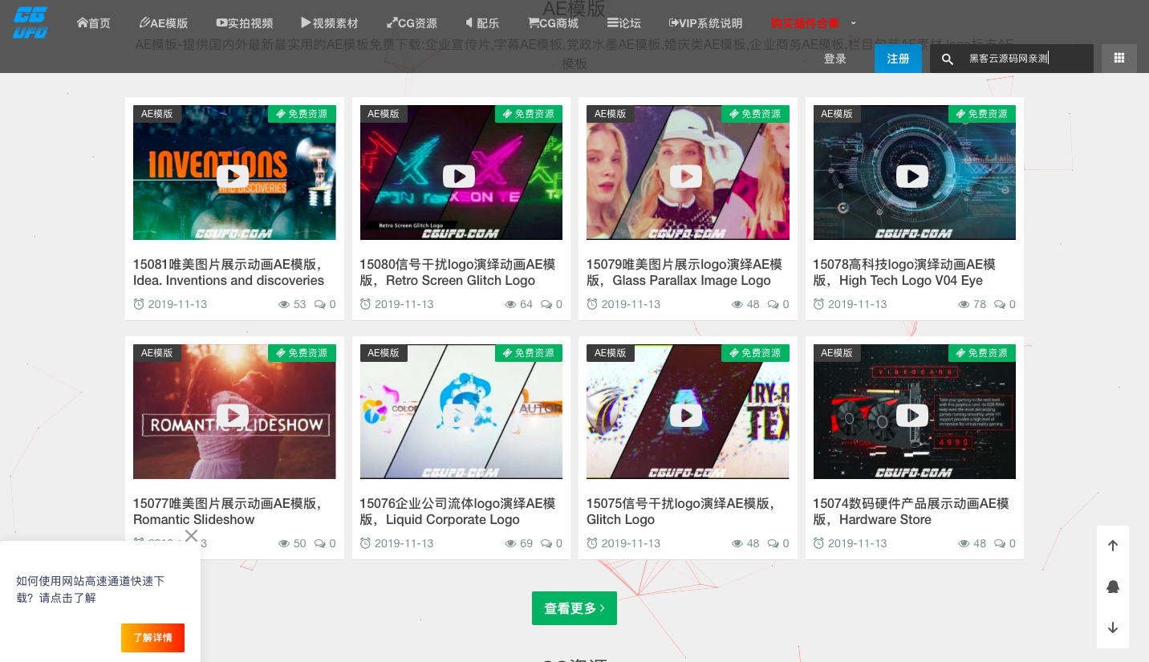This screenshot has width=1149, height=662.
Task: Open the grid apps menu icon
Action: click(1119, 59)
